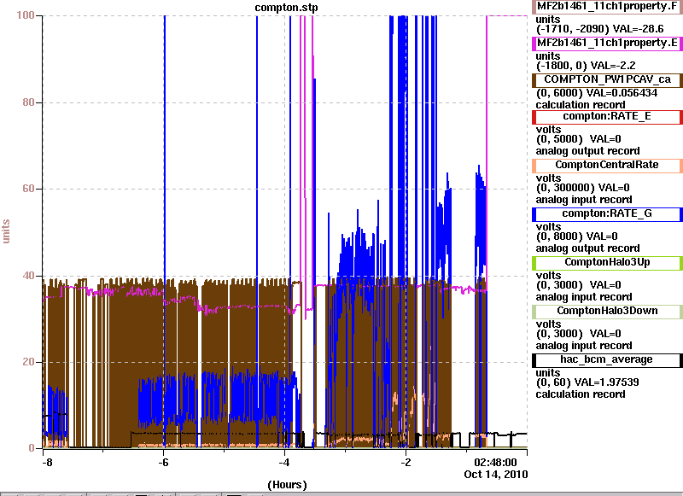Viewport: 683px width, 496px height.
Task: Choose the compton:RATE_E legend entry
Action: pos(607,117)
